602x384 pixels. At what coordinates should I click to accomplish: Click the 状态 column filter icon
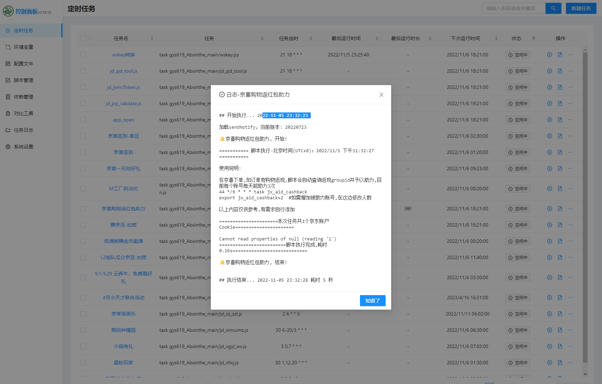tap(533, 38)
